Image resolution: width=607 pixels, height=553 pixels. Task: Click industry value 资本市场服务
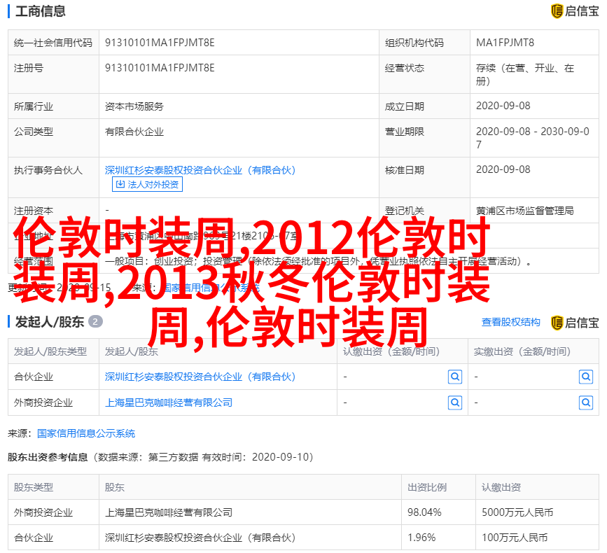(x=134, y=106)
